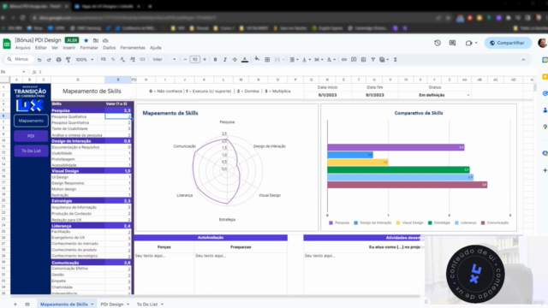Viewport: 548px width, 308px height.
Task: Open the all sheets list icon
Action: [x=27, y=305]
